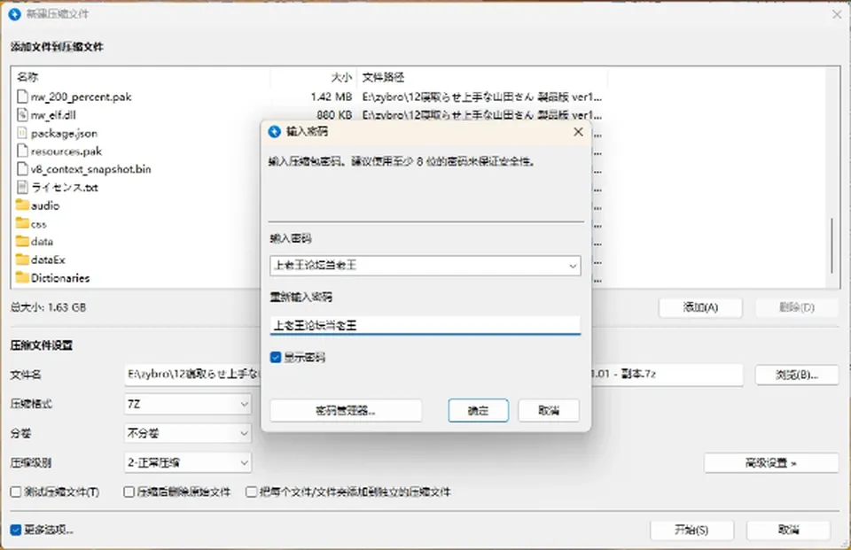Click the app logo in 新建压缩文件 window title
The height and width of the screenshot is (550, 851).
15,14
